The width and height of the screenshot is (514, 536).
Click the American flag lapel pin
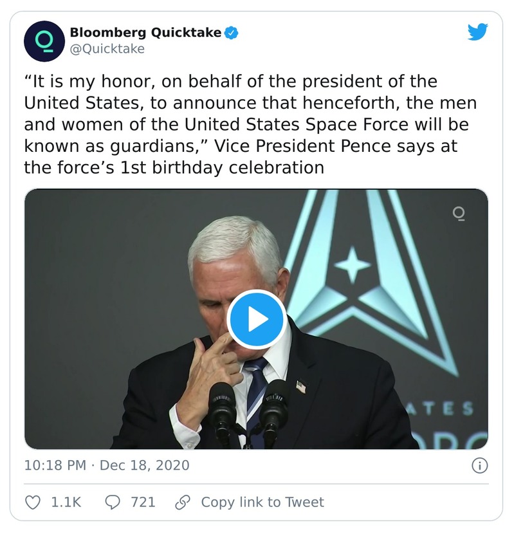tap(300, 386)
